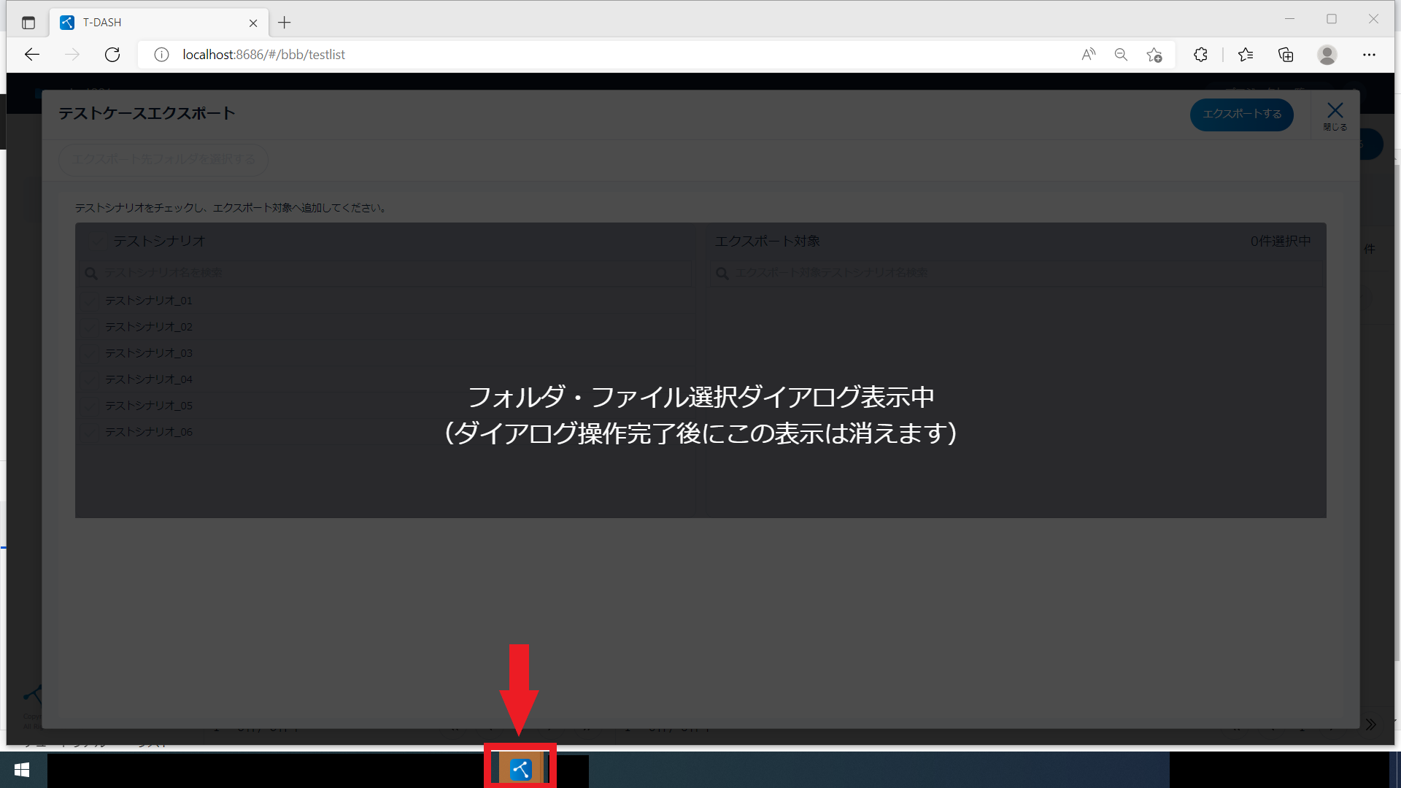Open the Windows Start menu
The height and width of the screenshot is (788, 1401).
[22, 770]
